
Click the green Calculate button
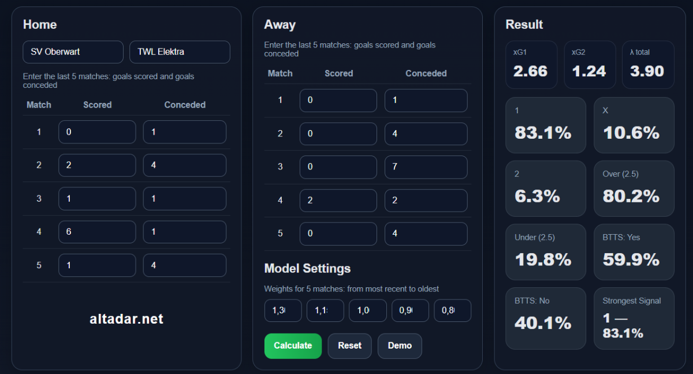pos(293,346)
